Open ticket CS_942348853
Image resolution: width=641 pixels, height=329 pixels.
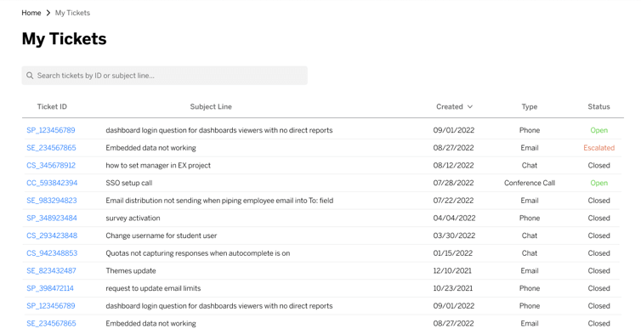tap(52, 253)
